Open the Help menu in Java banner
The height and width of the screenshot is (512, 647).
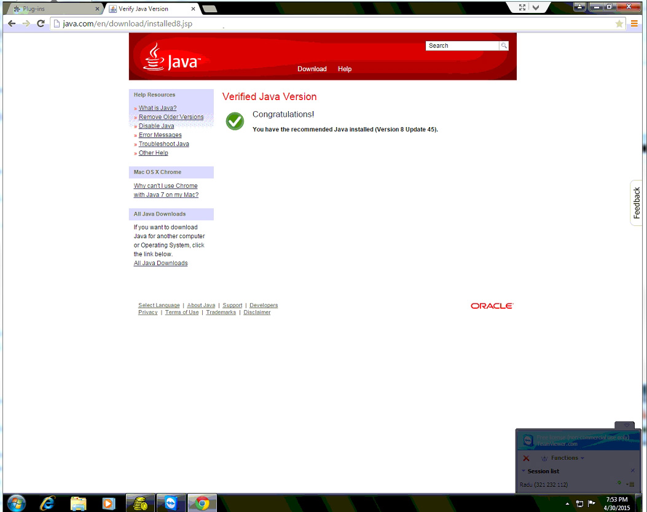tap(345, 69)
